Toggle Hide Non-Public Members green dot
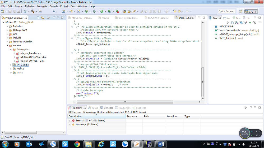 click(x=250, y=22)
